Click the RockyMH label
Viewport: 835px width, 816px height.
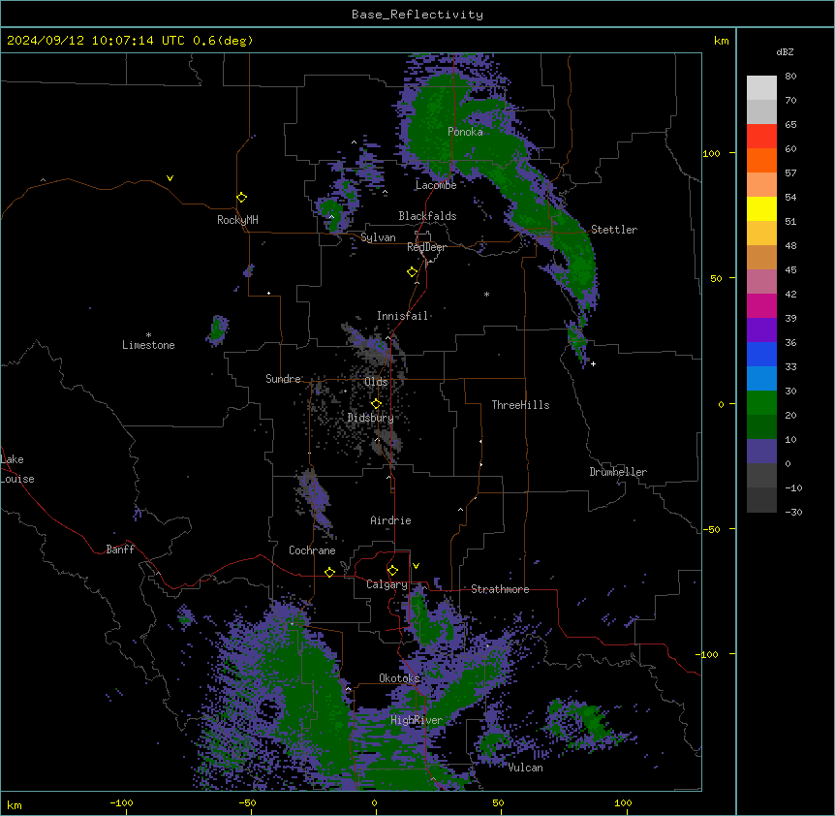(x=237, y=220)
